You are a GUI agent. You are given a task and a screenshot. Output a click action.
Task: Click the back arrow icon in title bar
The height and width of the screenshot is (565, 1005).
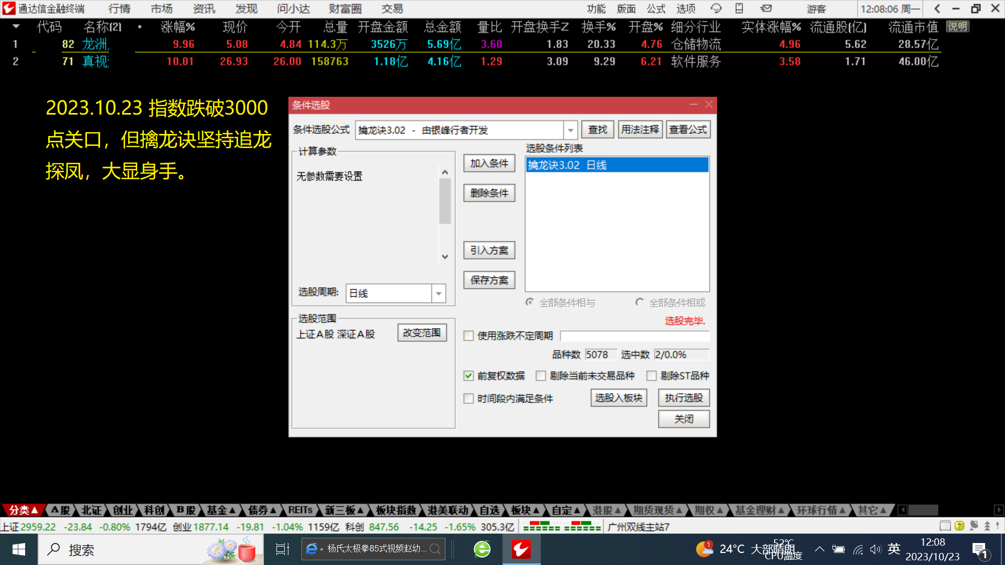point(937,8)
